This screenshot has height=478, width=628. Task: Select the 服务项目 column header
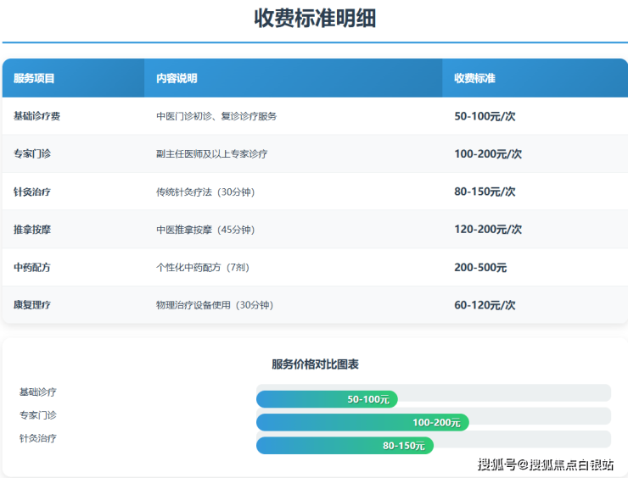pyautogui.click(x=34, y=78)
